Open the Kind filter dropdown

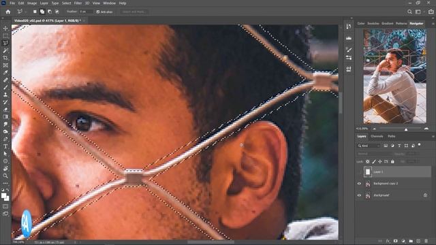pyautogui.click(x=369, y=146)
